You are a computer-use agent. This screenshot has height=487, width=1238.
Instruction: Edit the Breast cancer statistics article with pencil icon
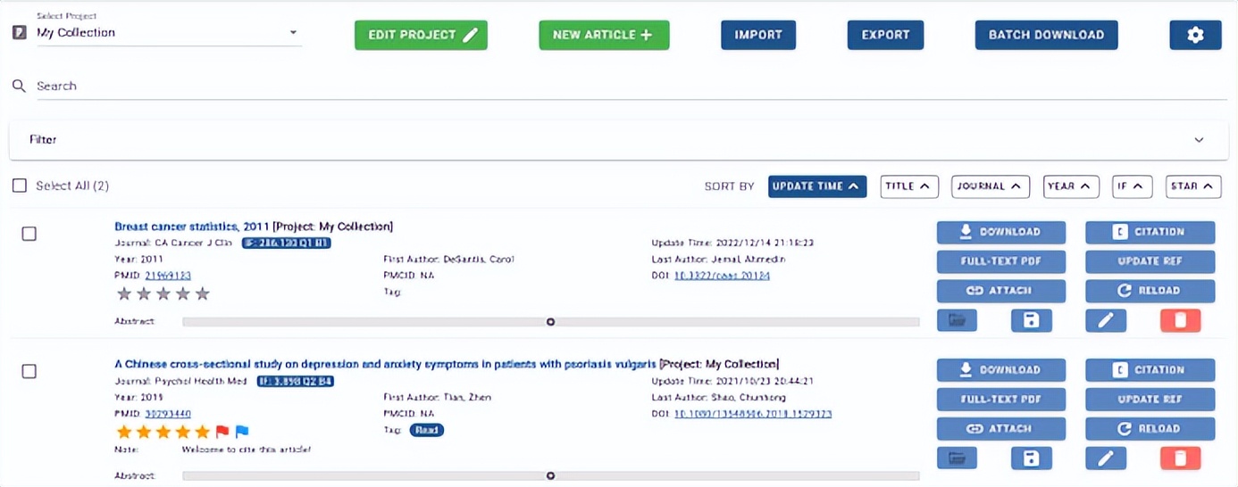tap(1106, 320)
